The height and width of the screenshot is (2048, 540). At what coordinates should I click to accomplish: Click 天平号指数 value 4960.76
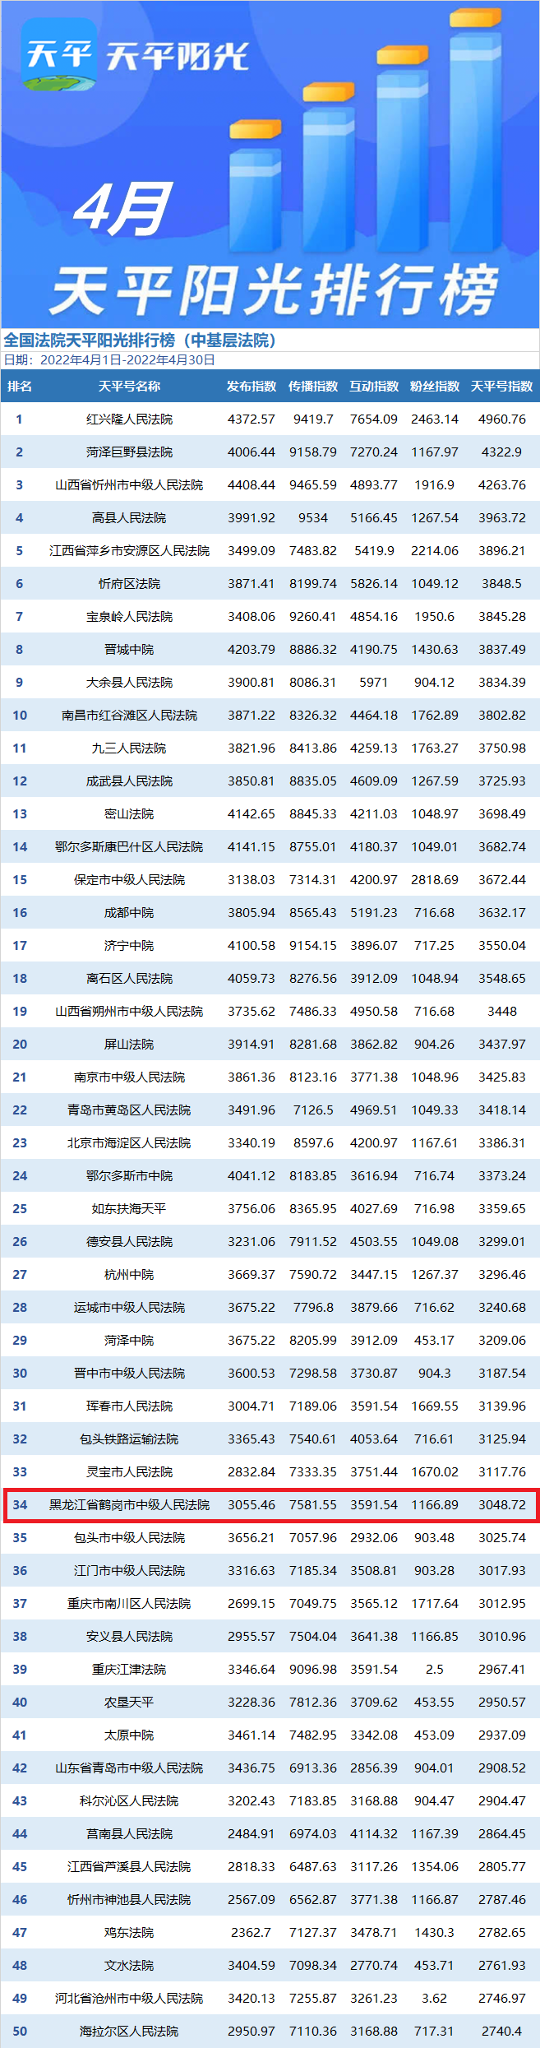pyautogui.click(x=502, y=419)
